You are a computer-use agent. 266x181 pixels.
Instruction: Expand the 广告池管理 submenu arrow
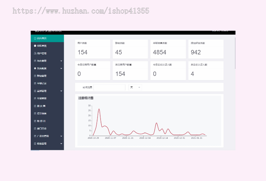click(x=61, y=136)
